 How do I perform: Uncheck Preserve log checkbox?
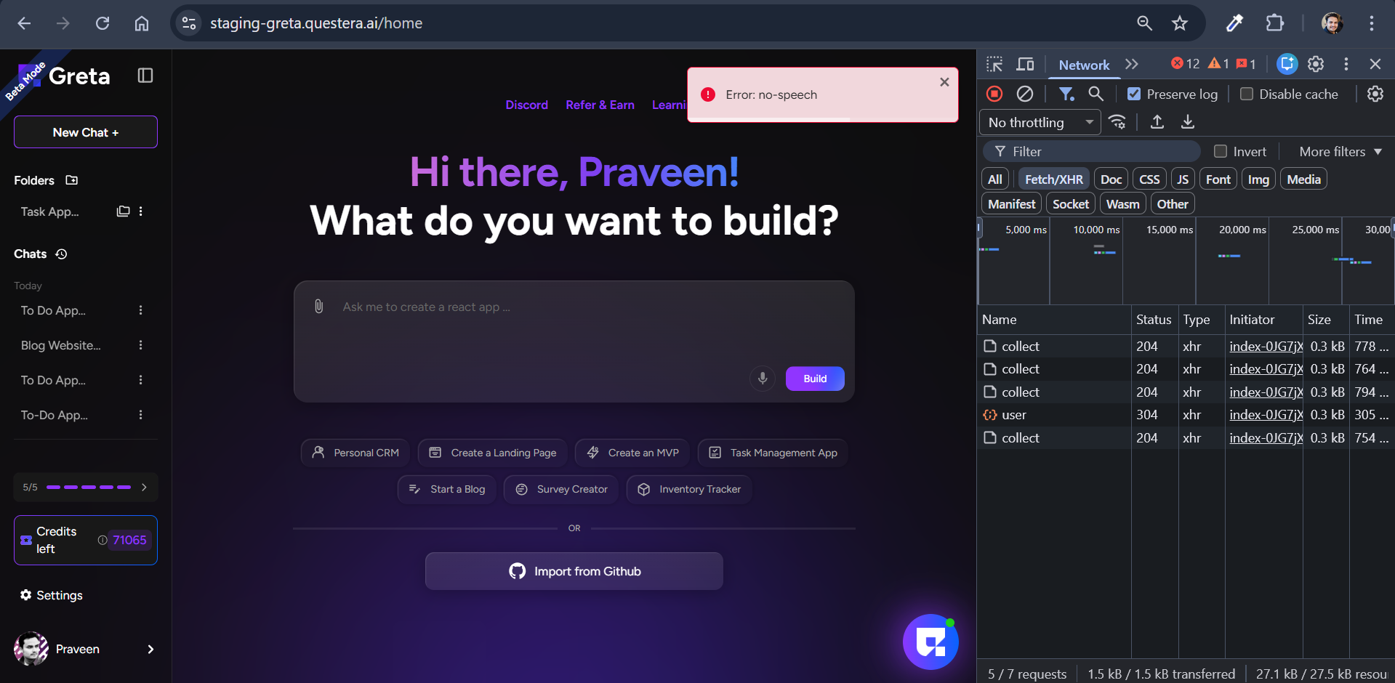[x=1134, y=94]
